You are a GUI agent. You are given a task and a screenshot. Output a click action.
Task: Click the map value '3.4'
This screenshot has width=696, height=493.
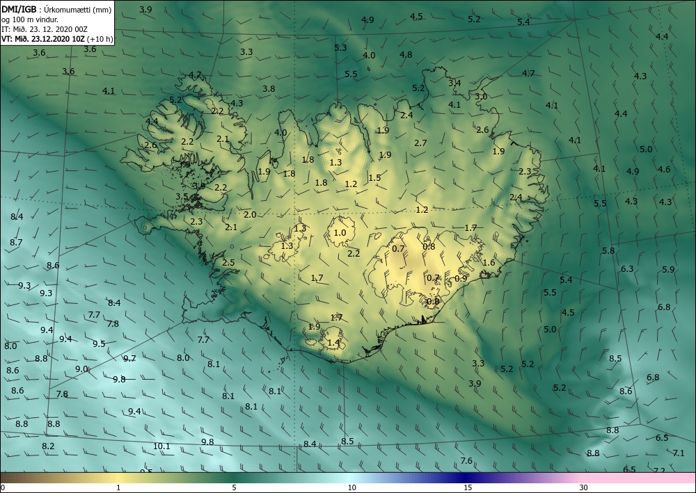454,83
